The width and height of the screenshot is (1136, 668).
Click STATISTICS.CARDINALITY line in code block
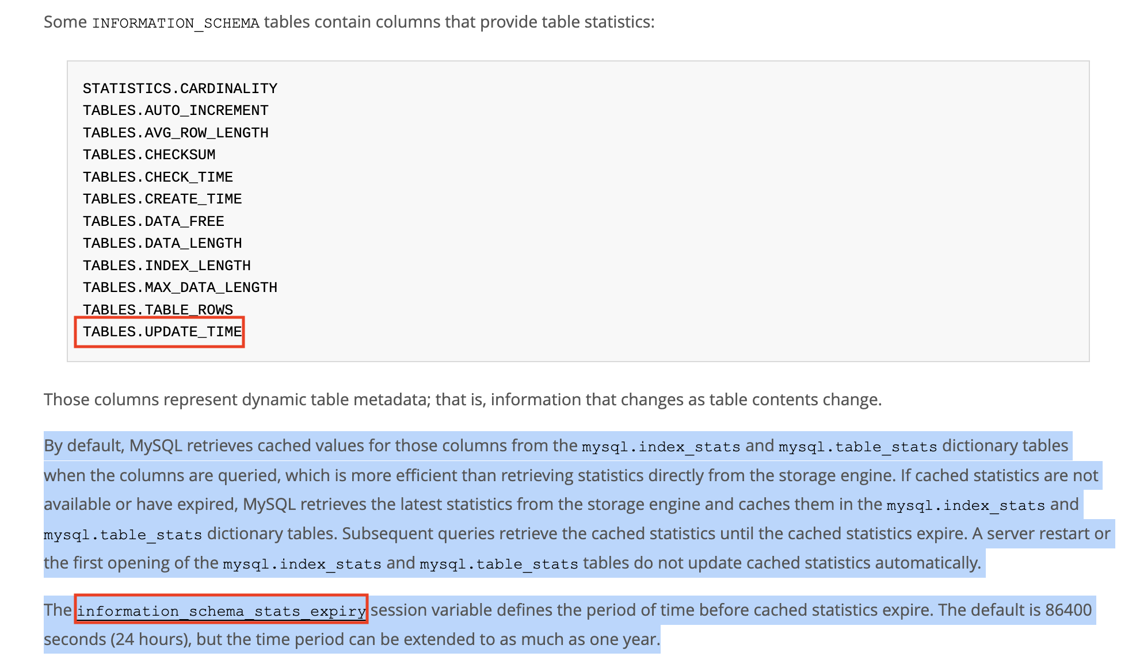(x=180, y=89)
